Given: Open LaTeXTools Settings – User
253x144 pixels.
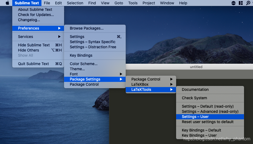Looking at the screenshot, I should (210, 117).
